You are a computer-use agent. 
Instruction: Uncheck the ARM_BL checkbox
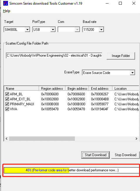7,94
